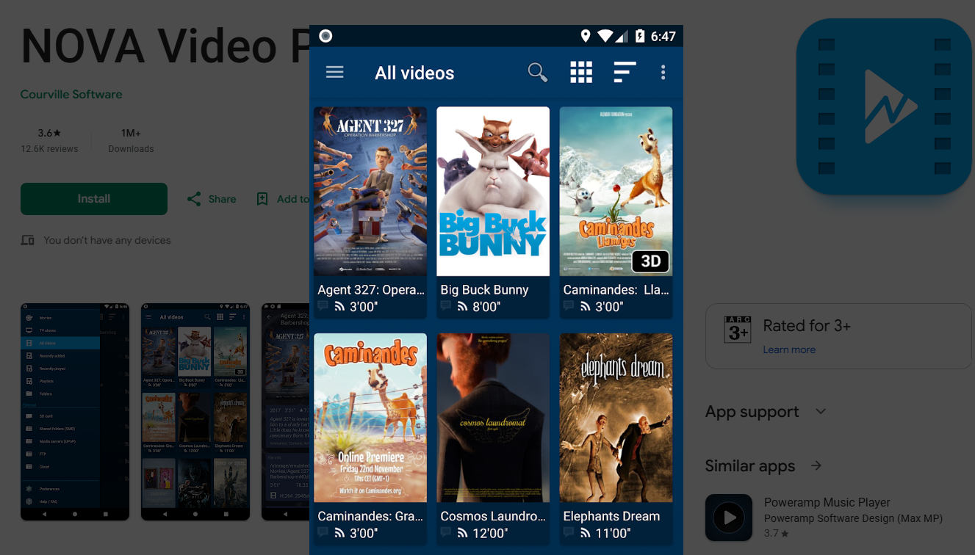Select the 'Caminandes: Gra...' title
Image resolution: width=975 pixels, height=555 pixels.
tap(370, 516)
